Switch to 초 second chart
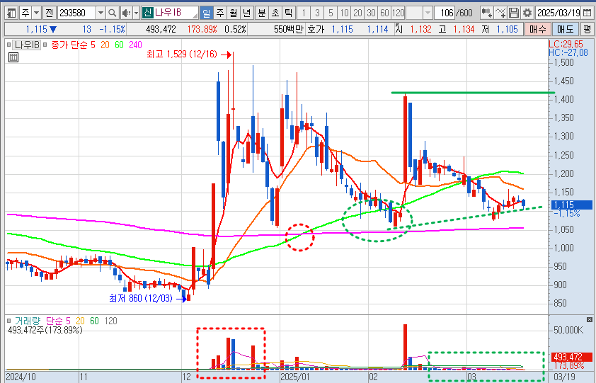The width and height of the screenshot is (596, 383). 275,13
